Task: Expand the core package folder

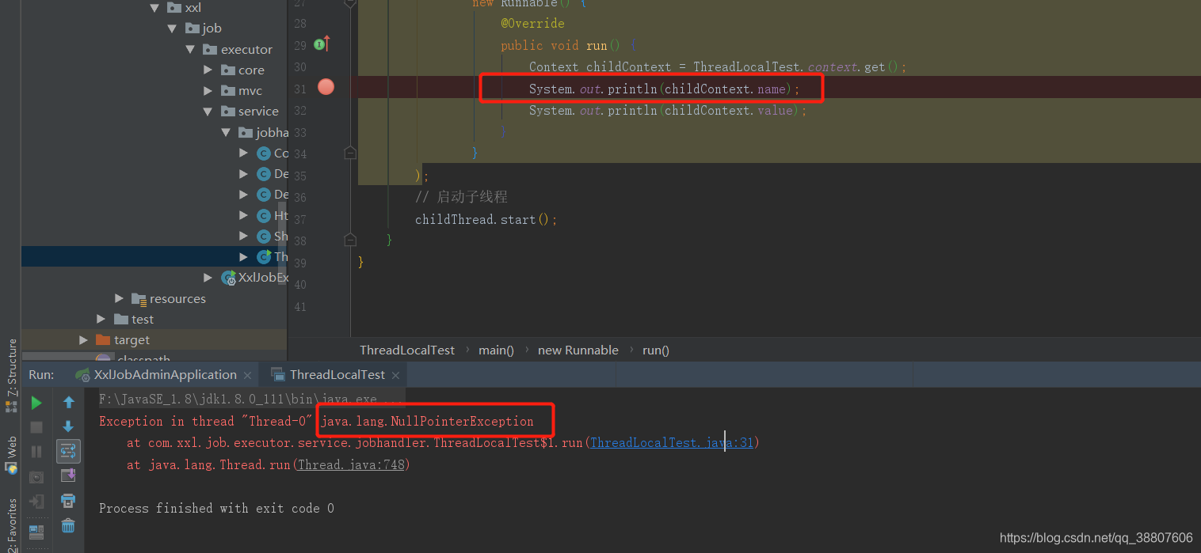Action: (x=207, y=70)
